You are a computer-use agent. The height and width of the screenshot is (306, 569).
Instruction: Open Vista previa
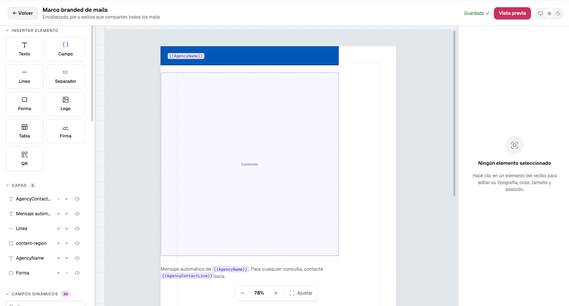[x=512, y=13]
